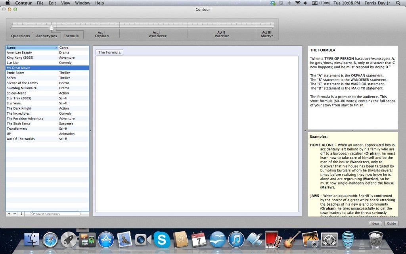Open Spotlight search magnifier in menu bar
This screenshot has width=406, height=254.
pos(398,3)
